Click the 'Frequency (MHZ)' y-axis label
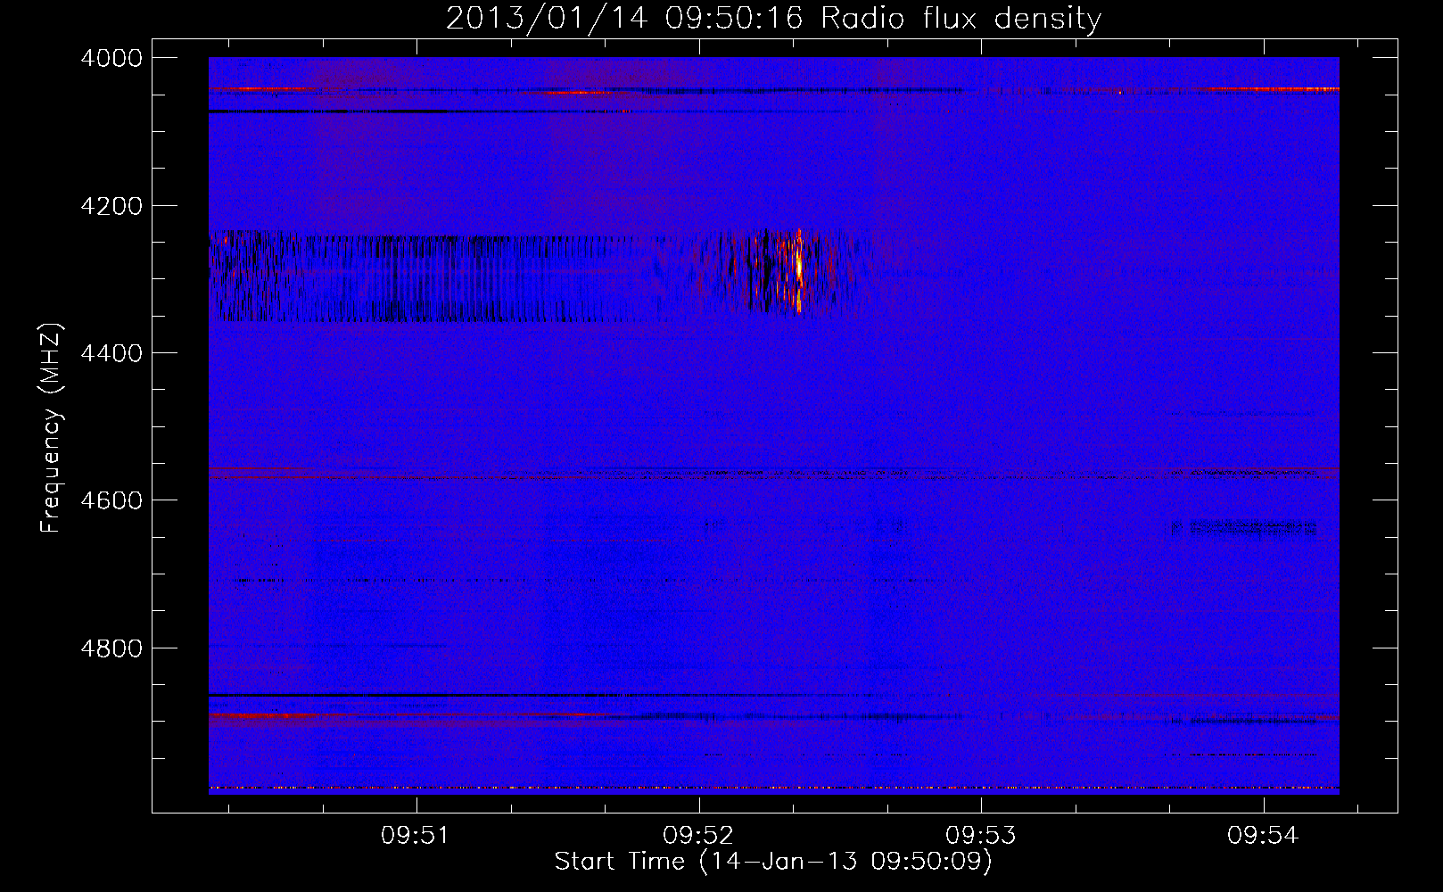 click(x=51, y=428)
